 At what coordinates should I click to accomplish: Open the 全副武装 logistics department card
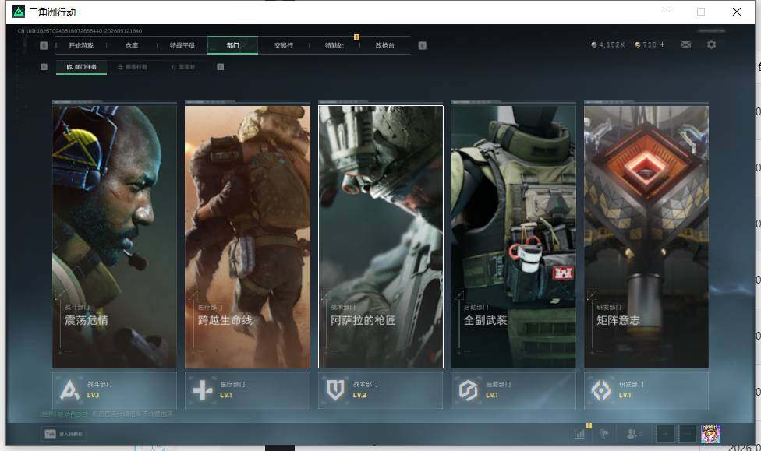[x=514, y=237]
